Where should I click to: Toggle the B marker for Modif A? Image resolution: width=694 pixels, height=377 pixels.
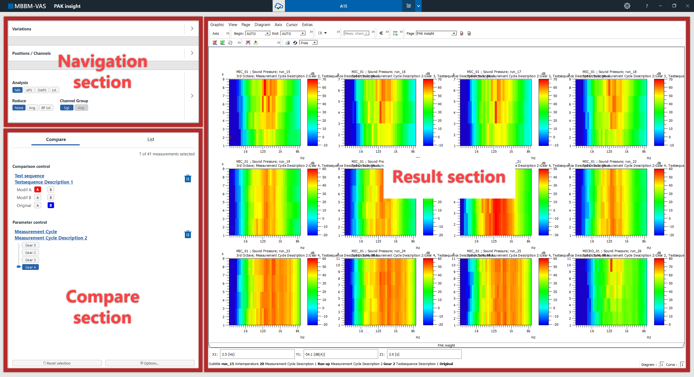click(51, 190)
